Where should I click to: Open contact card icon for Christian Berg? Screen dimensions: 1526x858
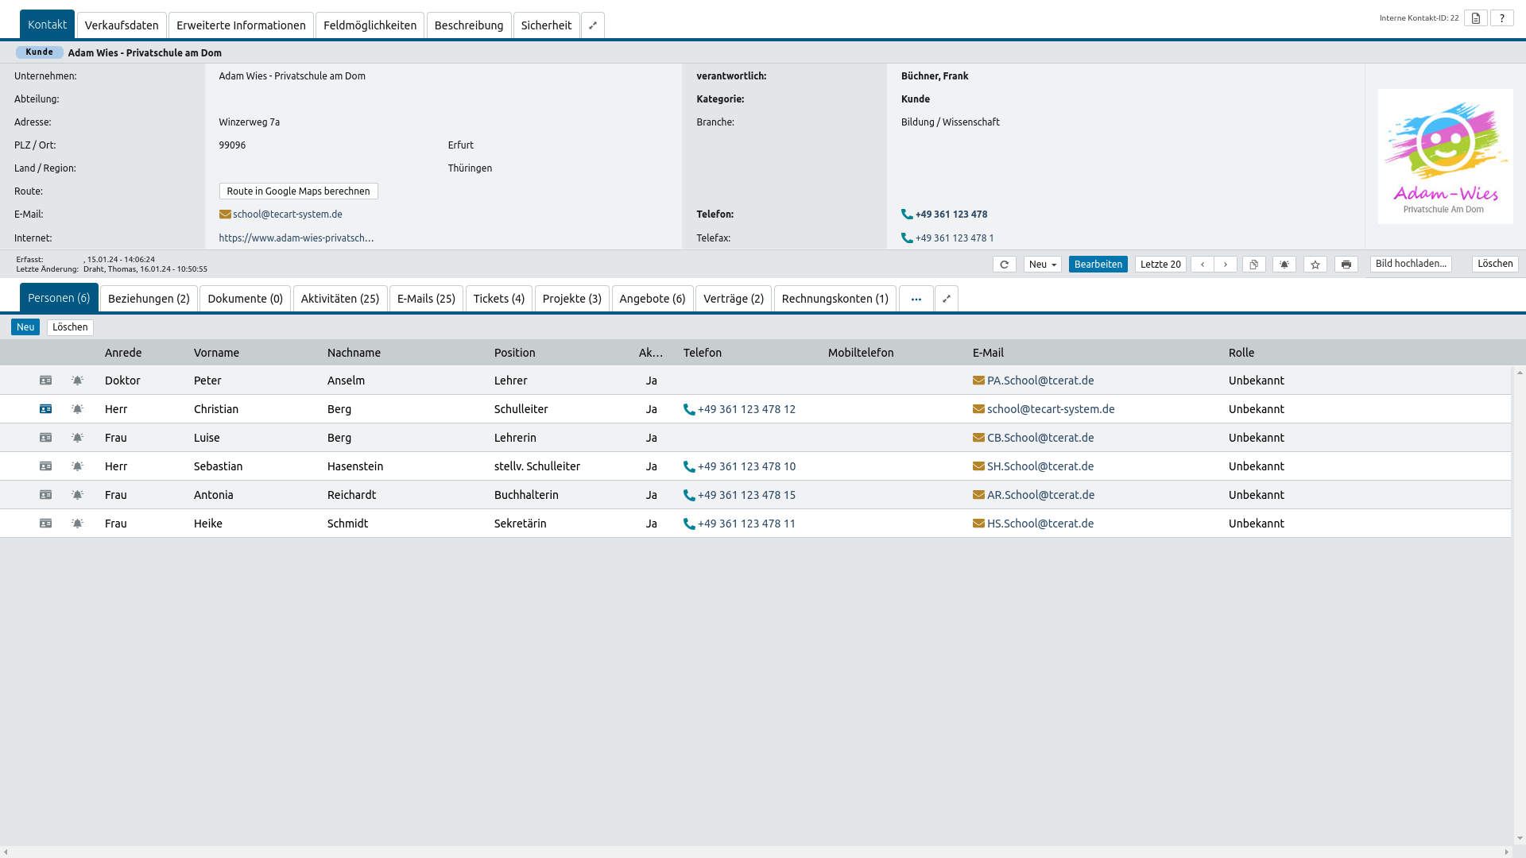pos(45,409)
